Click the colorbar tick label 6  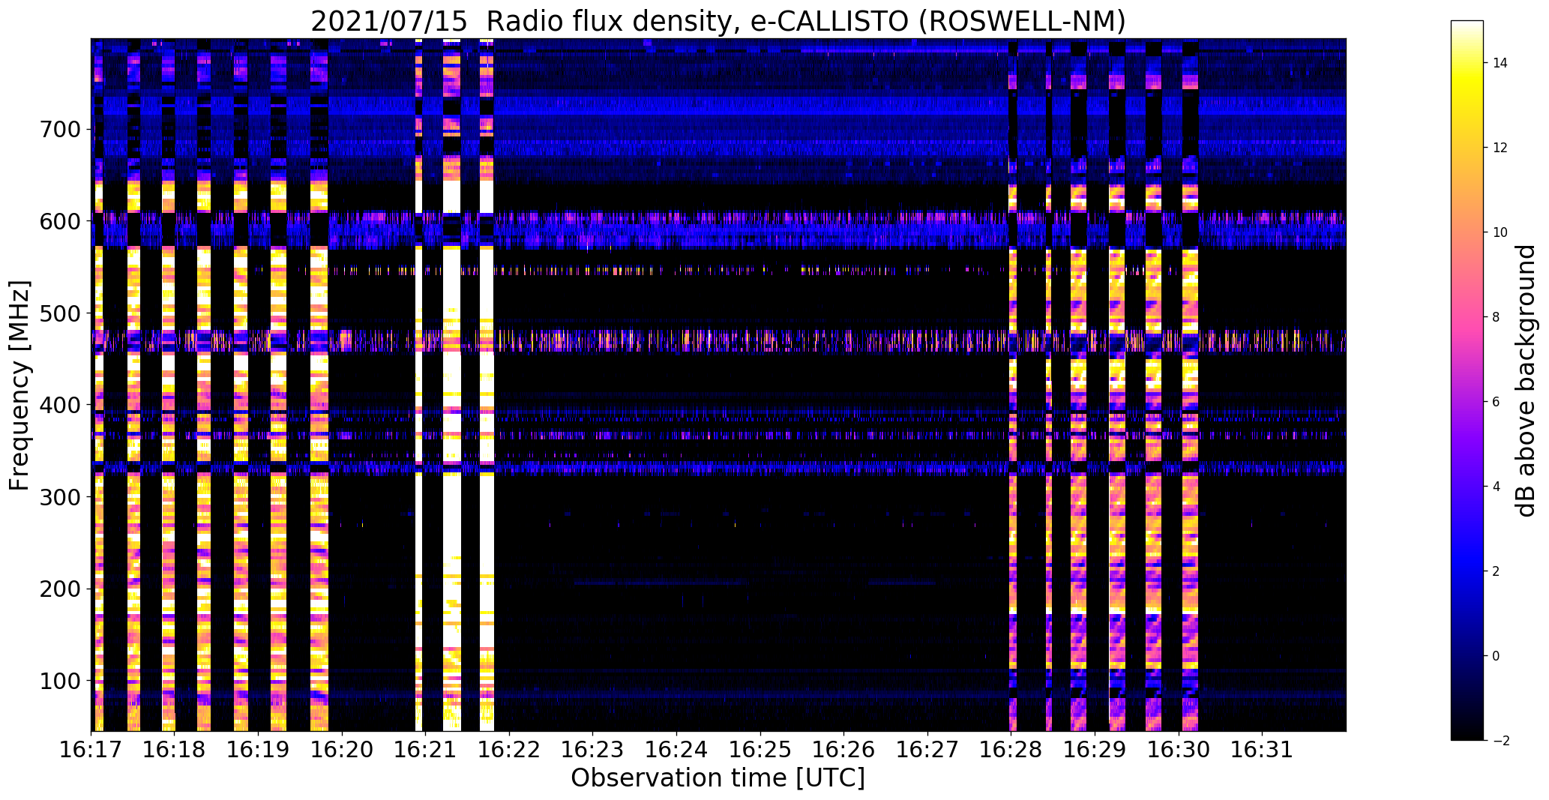[x=1497, y=402]
